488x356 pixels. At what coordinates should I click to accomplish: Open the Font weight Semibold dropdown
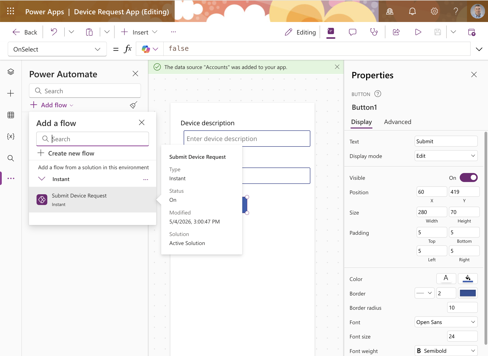click(x=446, y=351)
